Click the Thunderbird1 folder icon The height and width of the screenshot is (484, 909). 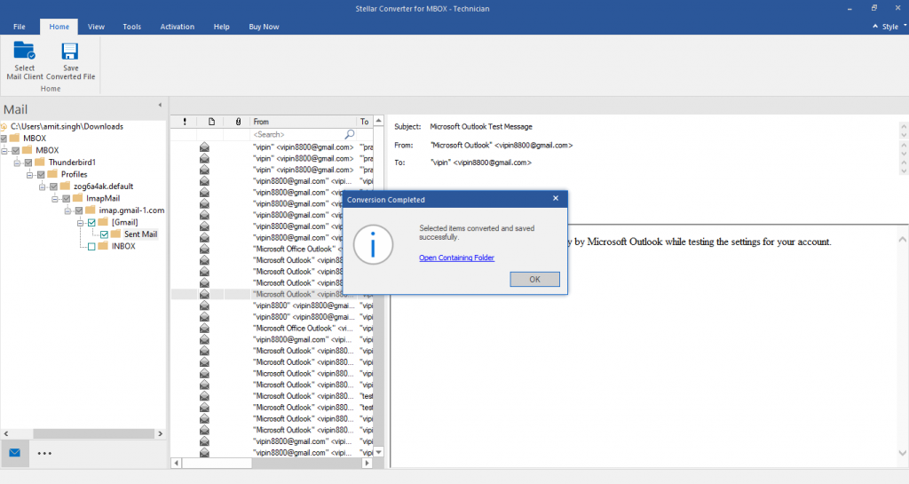(x=40, y=163)
